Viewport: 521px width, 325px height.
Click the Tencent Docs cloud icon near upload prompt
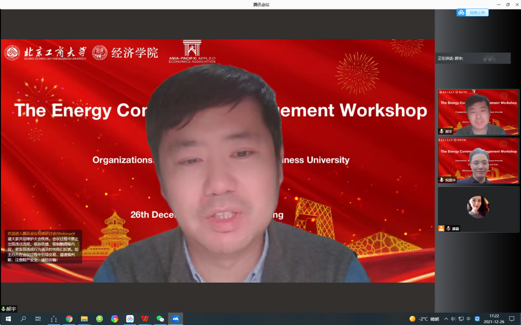click(x=461, y=13)
